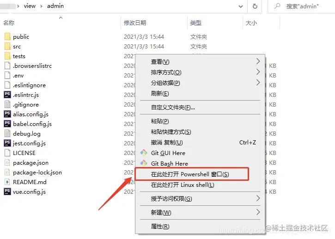Image resolution: width=335 pixels, height=239 pixels.
Task: Click the README.md file icon
Action: coord(7,182)
